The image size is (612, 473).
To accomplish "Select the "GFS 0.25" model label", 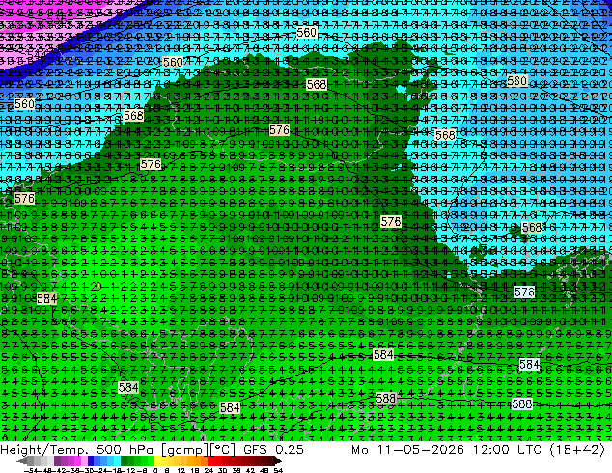I will (273, 450).
